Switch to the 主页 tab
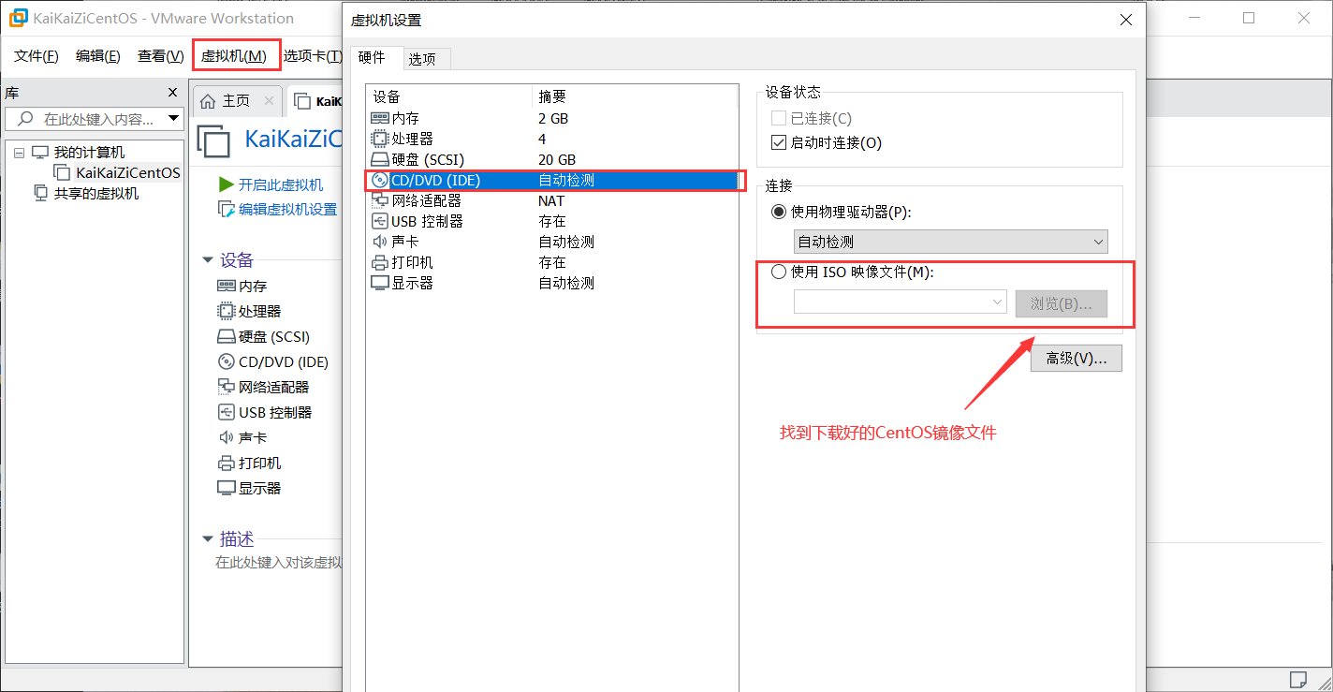 click(236, 100)
